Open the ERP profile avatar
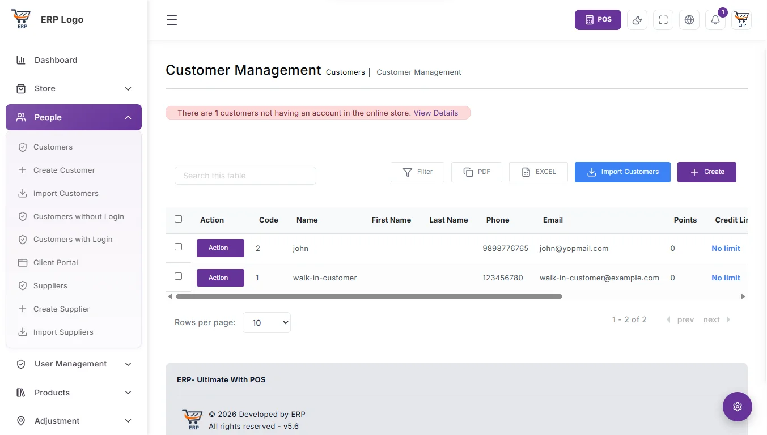The image size is (767, 435). click(741, 20)
